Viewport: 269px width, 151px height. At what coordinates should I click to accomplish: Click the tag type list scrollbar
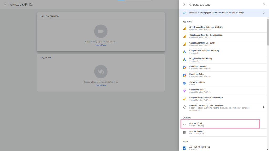(268, 32)
